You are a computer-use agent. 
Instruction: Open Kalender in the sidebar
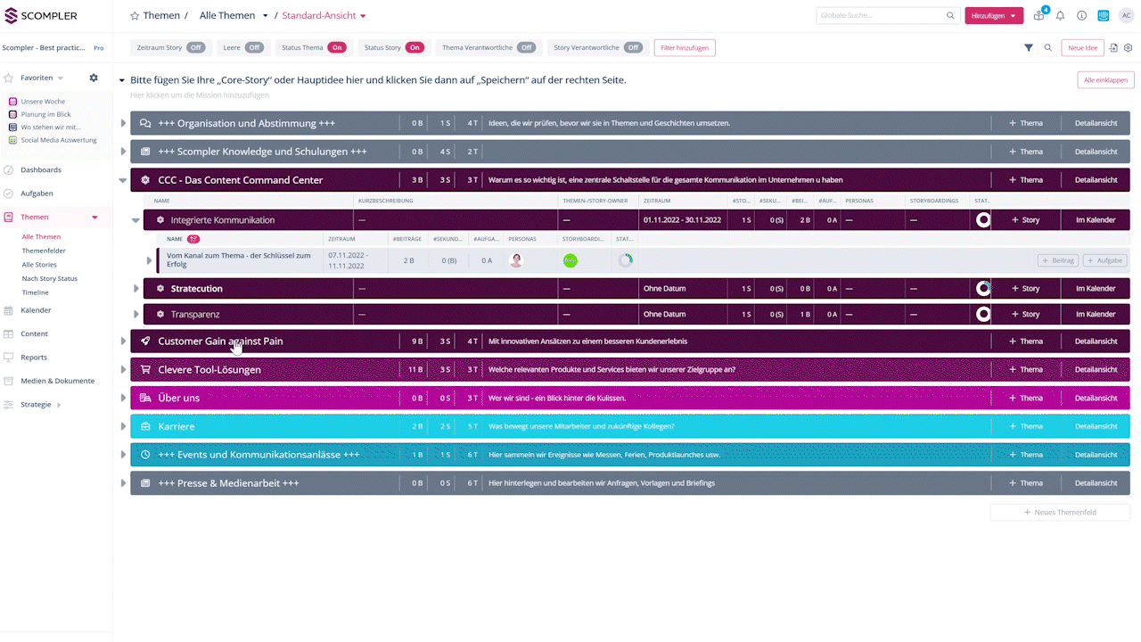(x=36, y=310)
